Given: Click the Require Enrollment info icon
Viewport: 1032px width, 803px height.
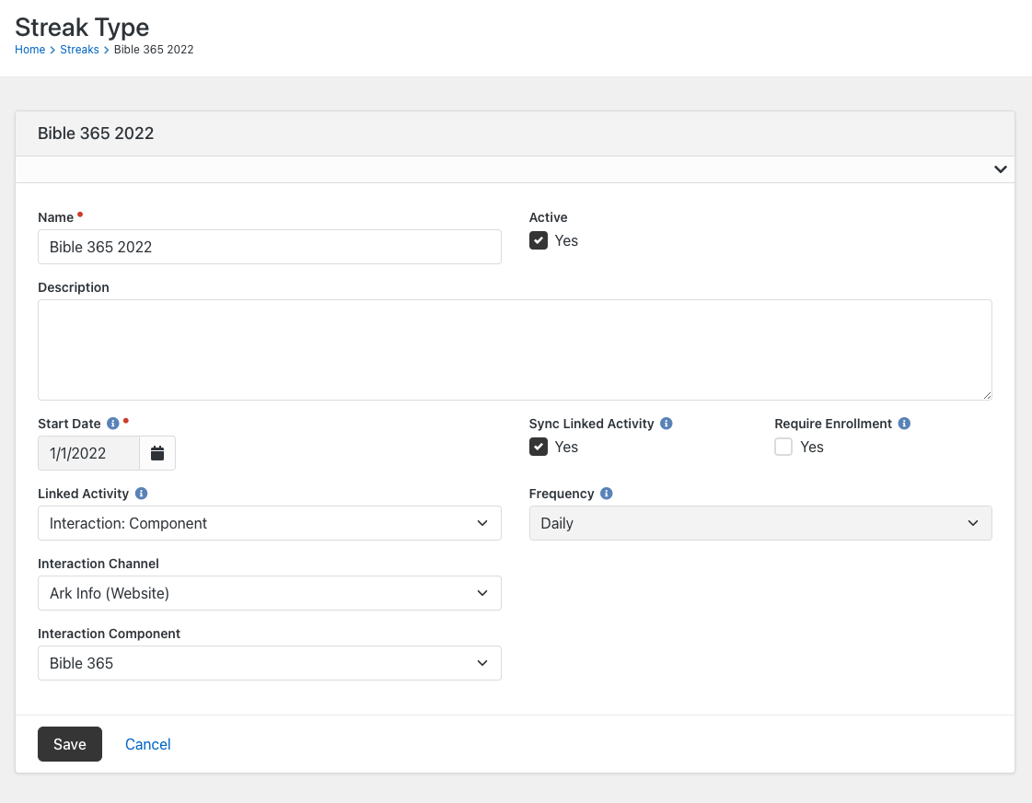Looking at the screenshot, I should click(x=904, y=424).
